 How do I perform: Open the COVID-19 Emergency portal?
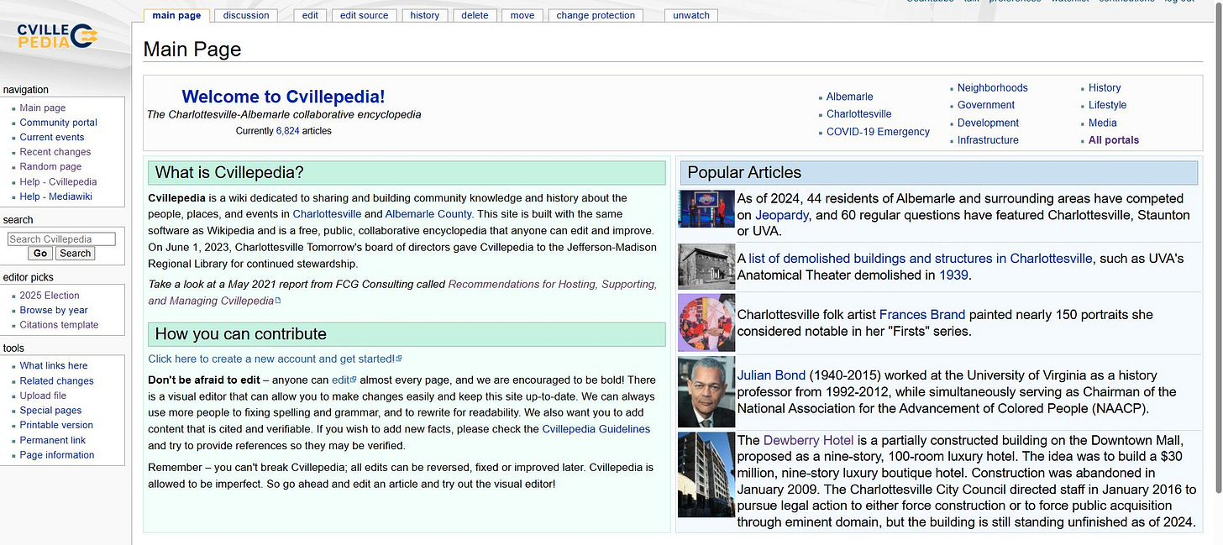coord(878,132)
